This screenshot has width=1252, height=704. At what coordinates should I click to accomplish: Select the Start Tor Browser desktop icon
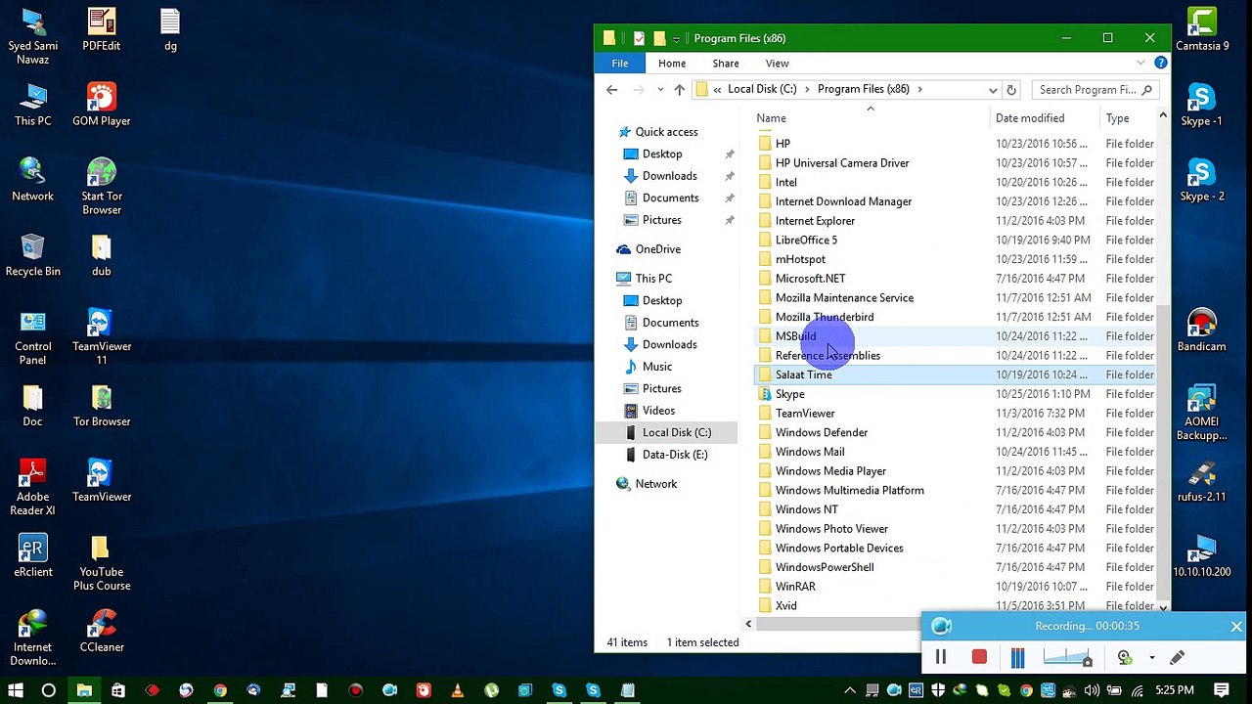point(102,185)
